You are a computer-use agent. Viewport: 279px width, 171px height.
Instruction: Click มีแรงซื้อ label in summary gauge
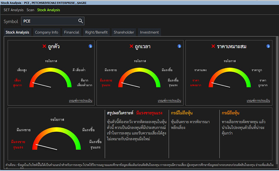coord(89,130)
